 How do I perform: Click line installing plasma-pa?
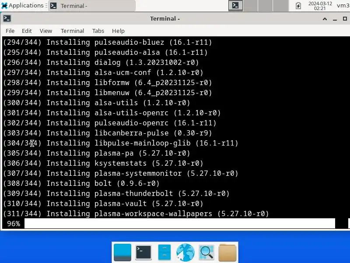click(96, 153)
